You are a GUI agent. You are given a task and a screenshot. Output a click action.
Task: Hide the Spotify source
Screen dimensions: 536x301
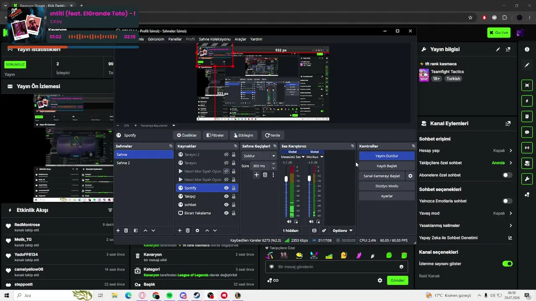click(x=226, y=188)
